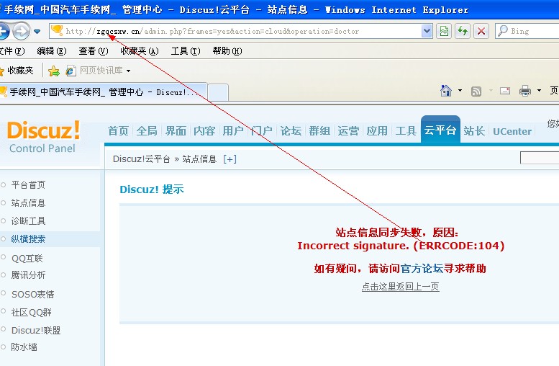The image size is (559, 366).
Task: Open the 论坛 admin nav tab
Action: click(291, 131)
